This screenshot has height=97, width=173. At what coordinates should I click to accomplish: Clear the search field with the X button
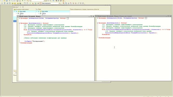coord(46,1)
